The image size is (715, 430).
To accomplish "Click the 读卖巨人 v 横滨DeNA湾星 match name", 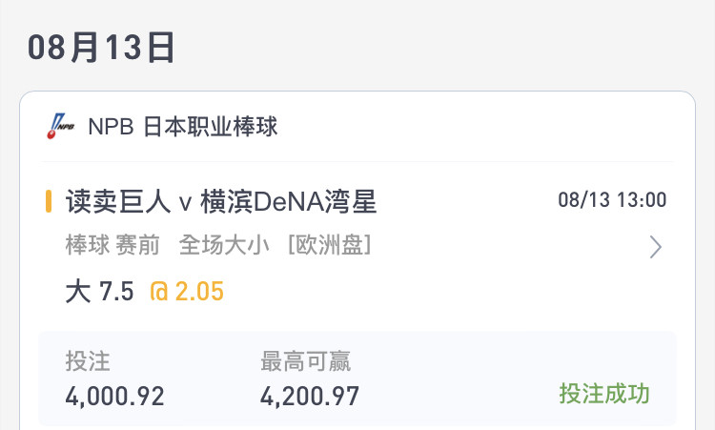I will coord(221,201).
